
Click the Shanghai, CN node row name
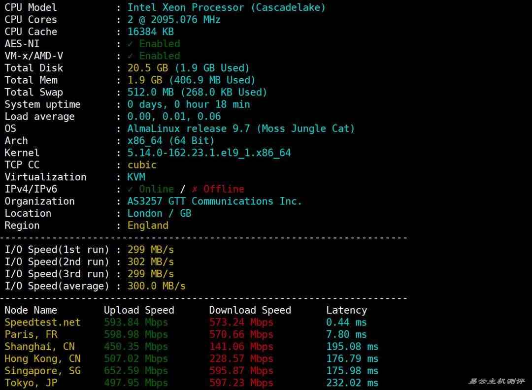pyautogui.click(x=39, y=347)
